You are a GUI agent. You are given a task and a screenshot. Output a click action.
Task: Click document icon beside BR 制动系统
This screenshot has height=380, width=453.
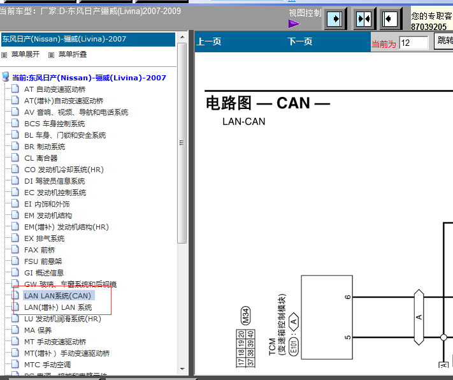(x=15, y=146)
